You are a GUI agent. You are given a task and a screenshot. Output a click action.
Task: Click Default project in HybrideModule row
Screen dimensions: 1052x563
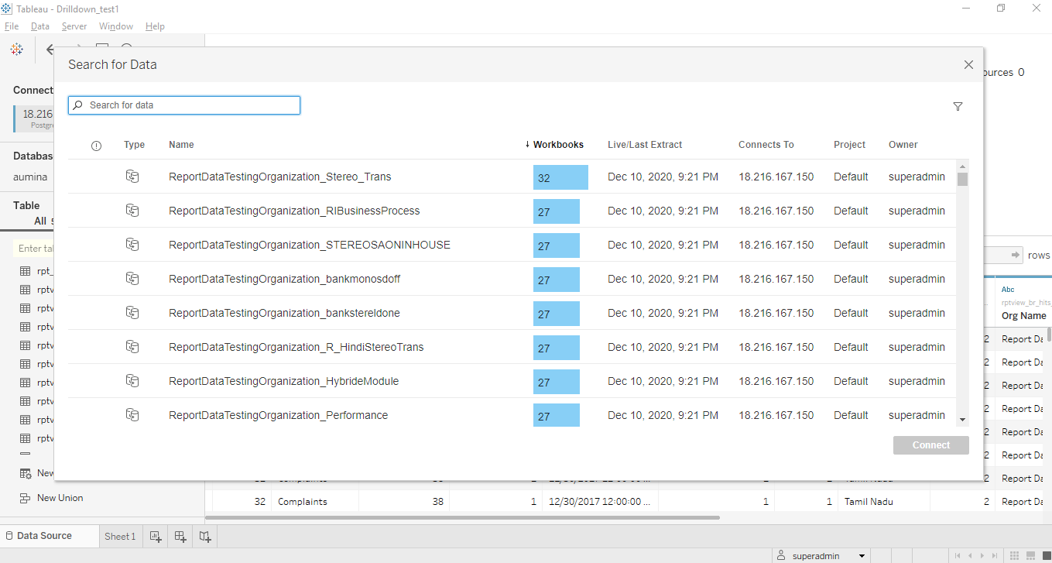point(851,381)
